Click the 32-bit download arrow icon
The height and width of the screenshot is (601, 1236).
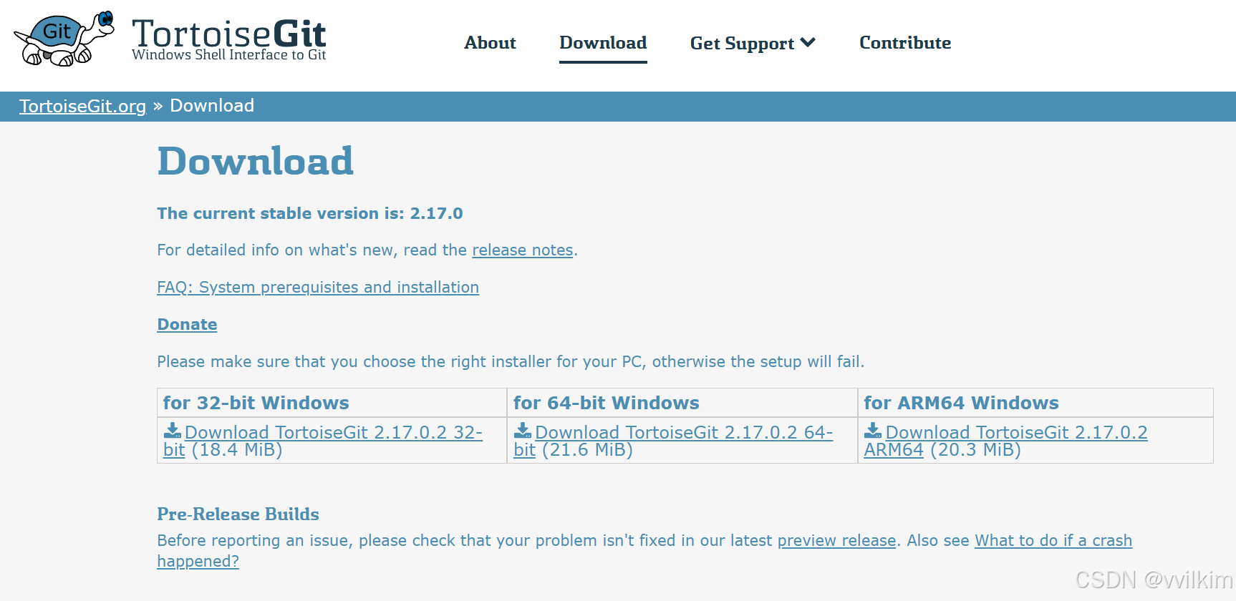[x=173, y=431]
